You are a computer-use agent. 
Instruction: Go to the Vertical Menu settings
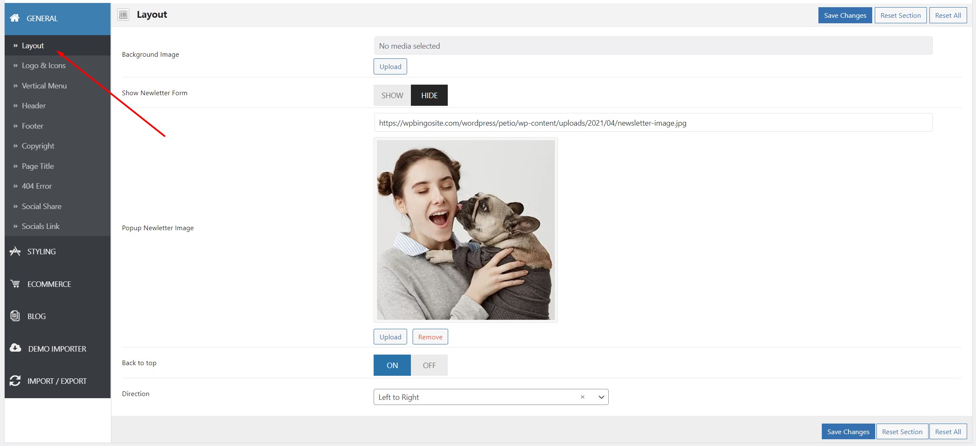[44, 85]
